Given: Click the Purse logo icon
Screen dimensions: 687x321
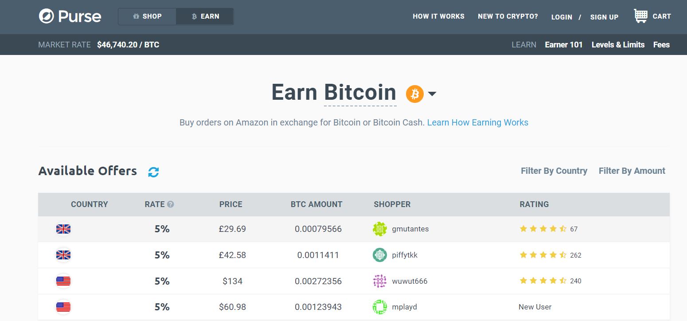Looking at the screenshot, I should tap(46, 16).
